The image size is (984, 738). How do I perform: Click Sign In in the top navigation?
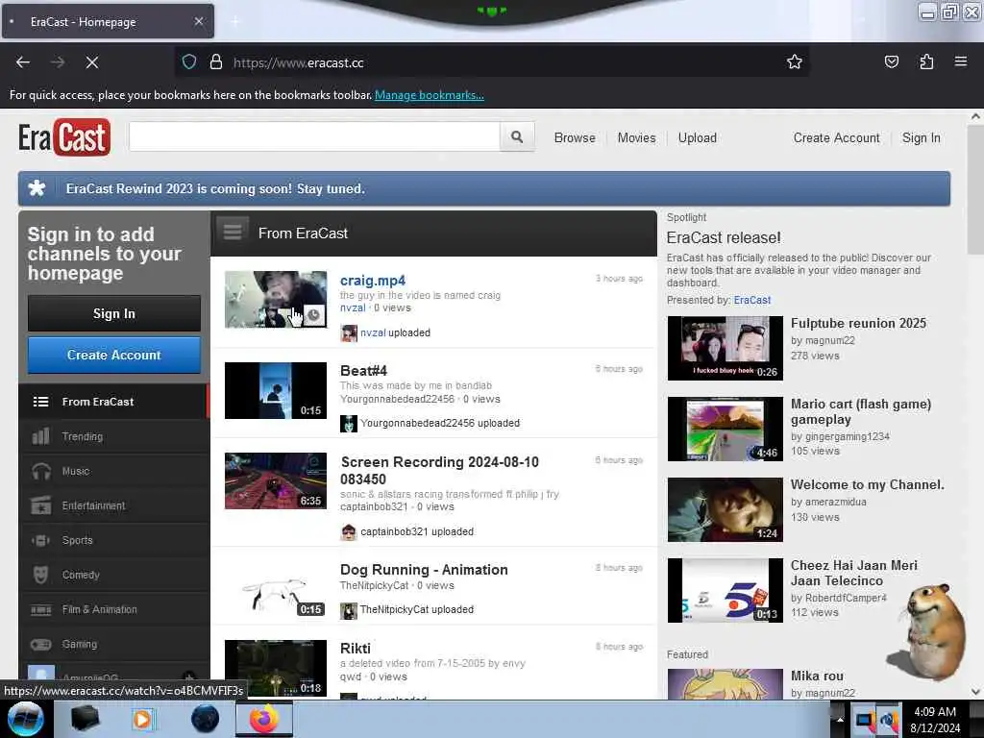(921, 137)
